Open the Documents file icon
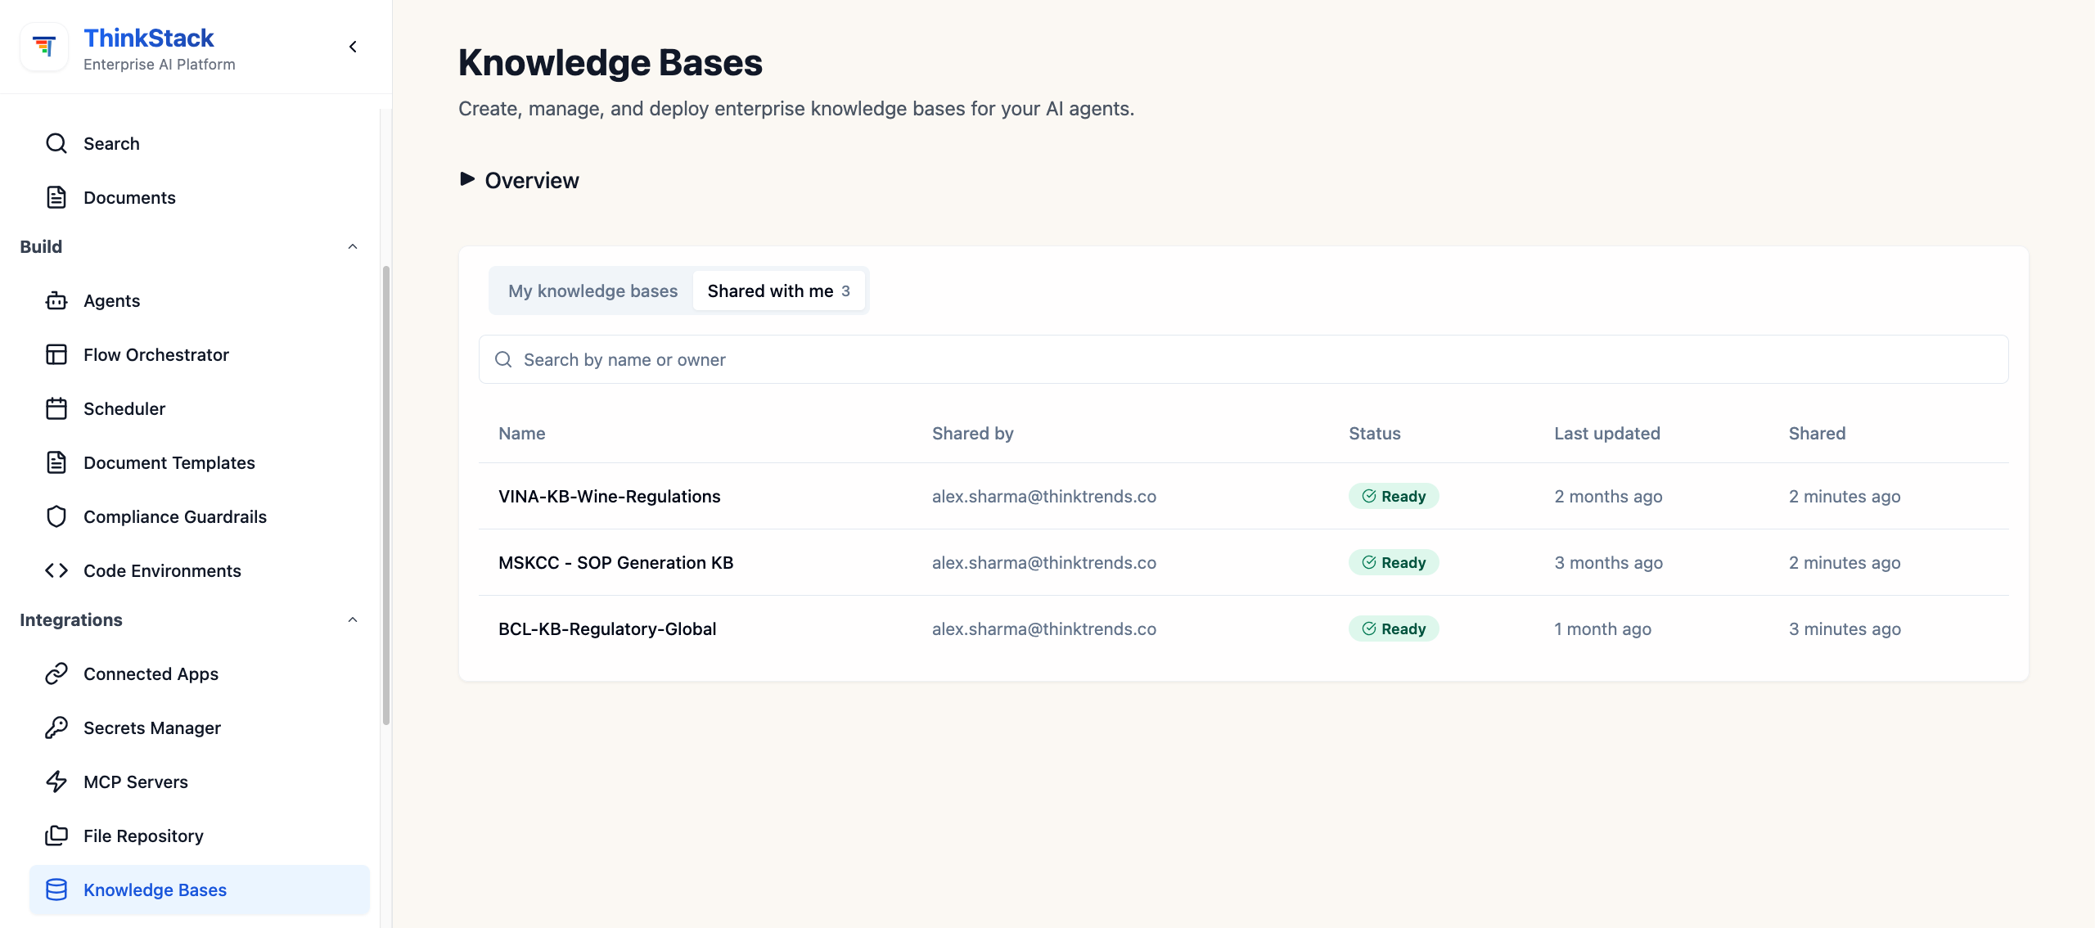Image resolution: width=2095 pixels, height=928 pixels. click(56, 197)
